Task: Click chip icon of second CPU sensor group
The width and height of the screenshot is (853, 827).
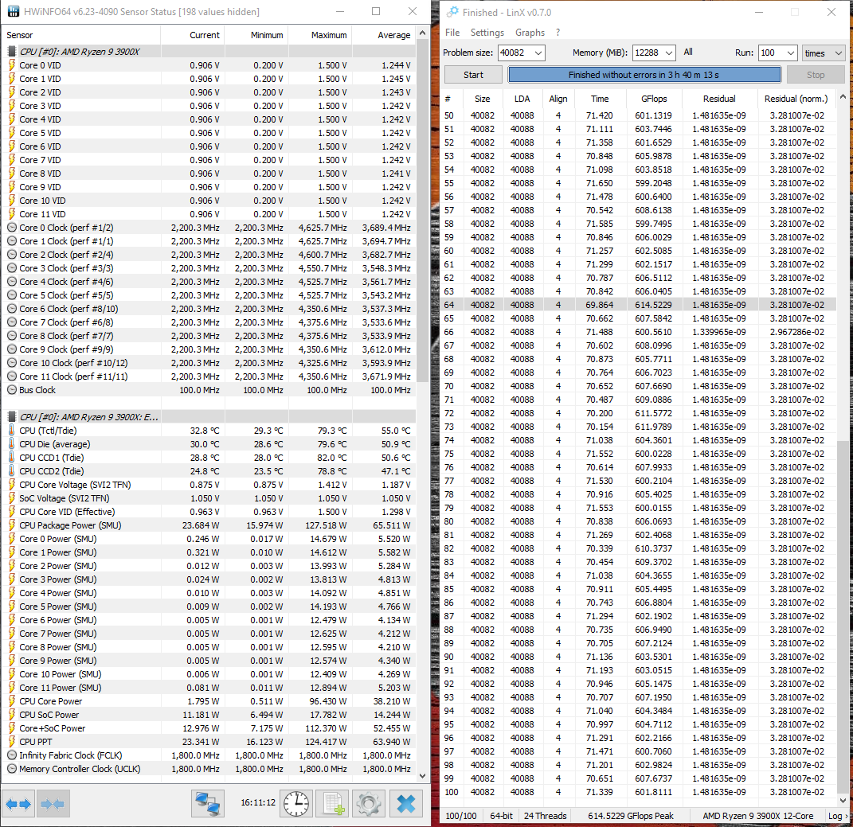Action: point(11,417)
